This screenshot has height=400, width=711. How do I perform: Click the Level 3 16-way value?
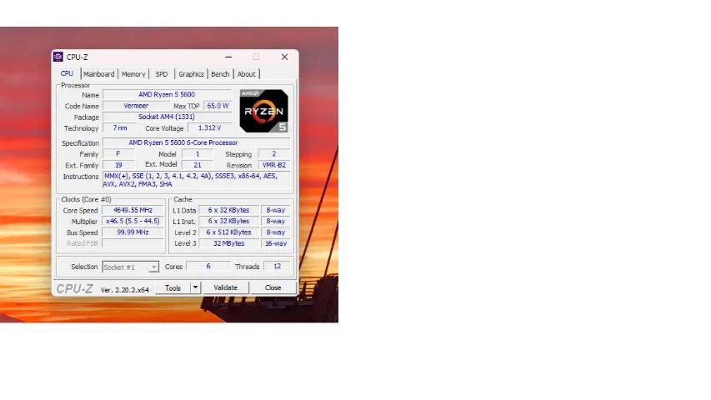[276, 243]
